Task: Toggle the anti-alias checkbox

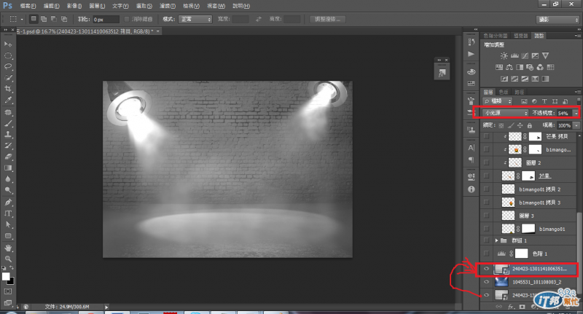Action: click(x=127, y=19)
